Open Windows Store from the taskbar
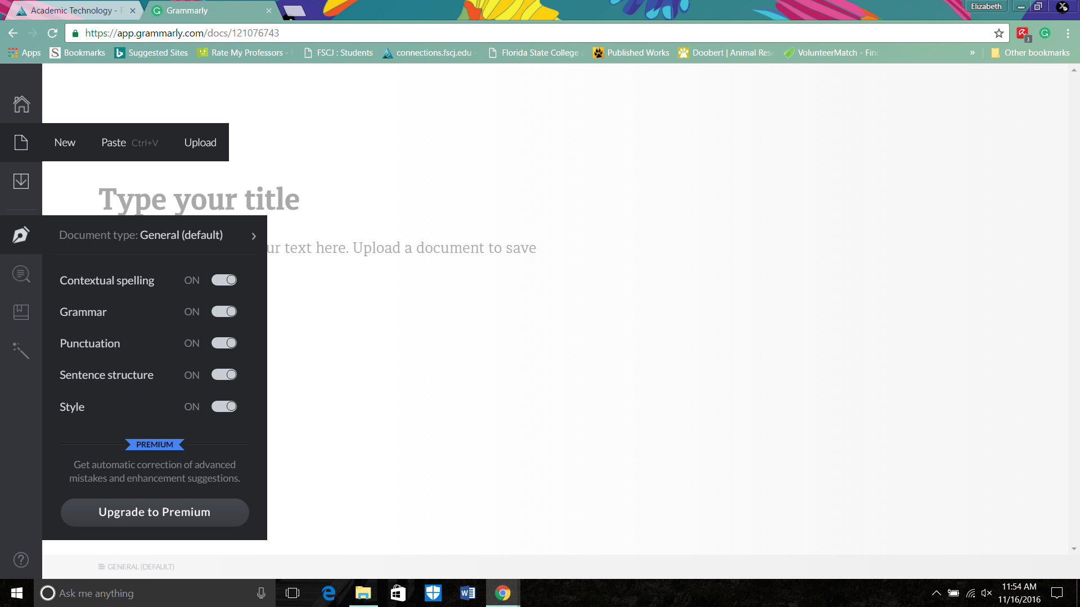Screen dimensions: 1080x607 point(398,593)
